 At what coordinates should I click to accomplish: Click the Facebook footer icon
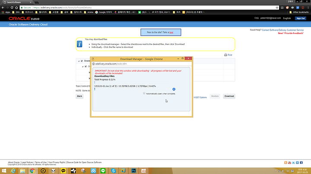click(x=301, y=162)
